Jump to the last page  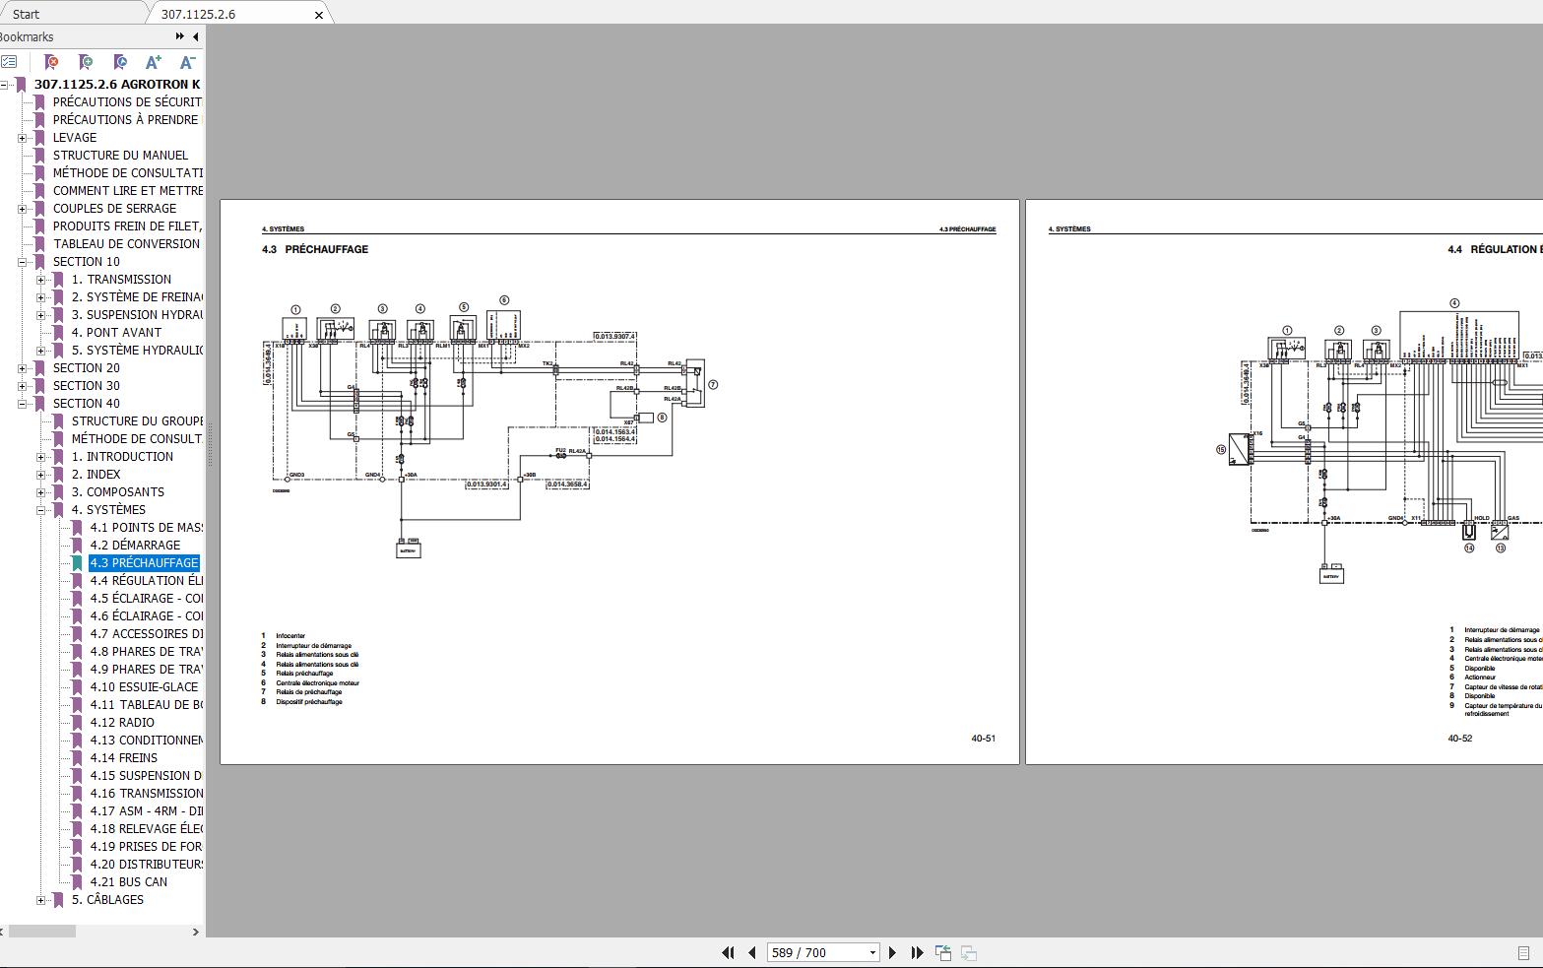point(917,952)
